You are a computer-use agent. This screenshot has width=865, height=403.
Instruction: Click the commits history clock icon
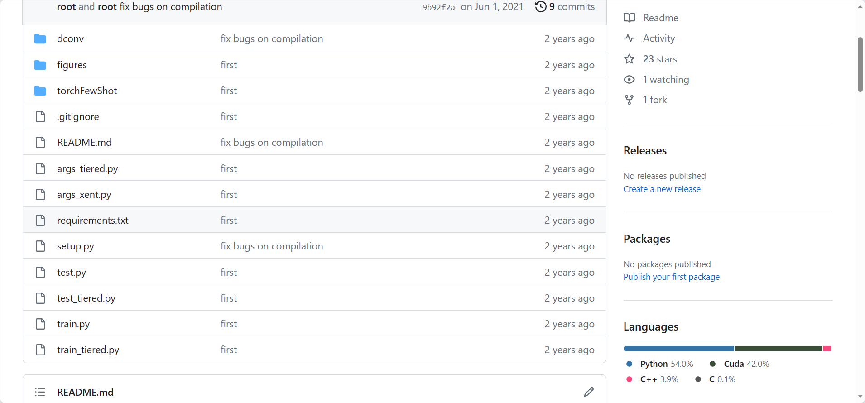[x=541, y=7]
